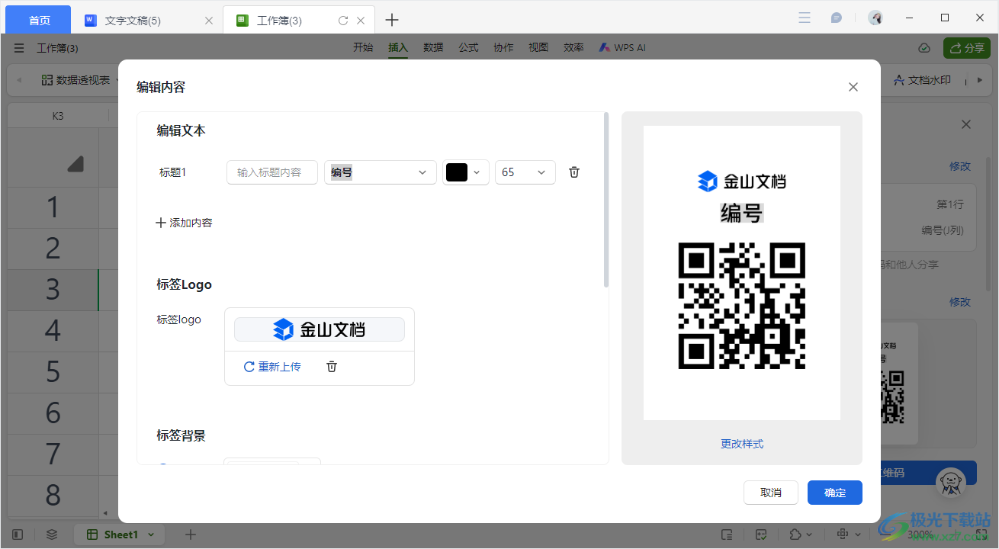Open the 编号 field dropdown
The image size is (999, 549).
(381, 172)
